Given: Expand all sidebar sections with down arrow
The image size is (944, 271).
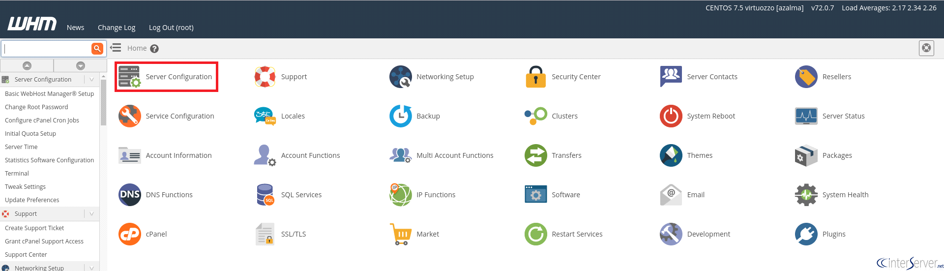Looking at the screenshot, I should pyautogui.click(x=81, y=65).
